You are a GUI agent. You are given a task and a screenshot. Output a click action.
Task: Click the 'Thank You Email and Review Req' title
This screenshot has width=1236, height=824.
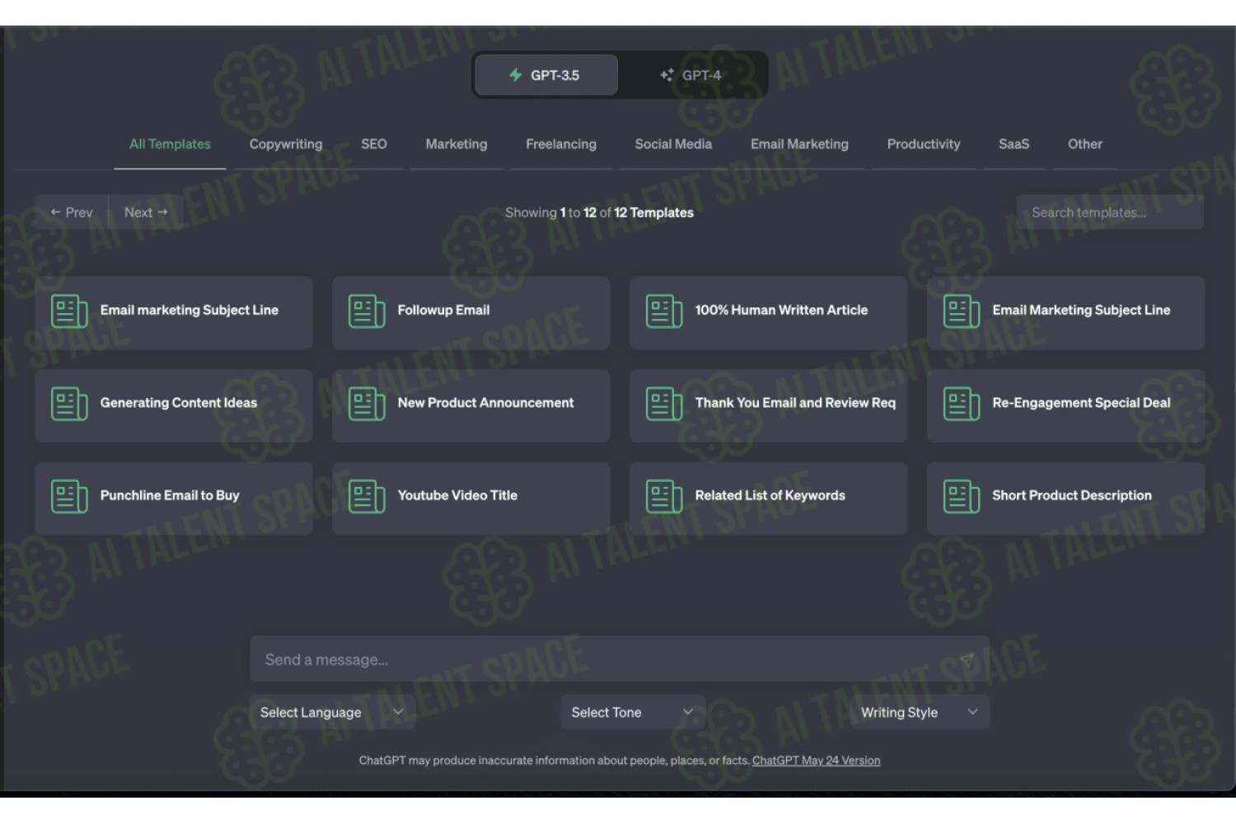click(x=795, y=403)
